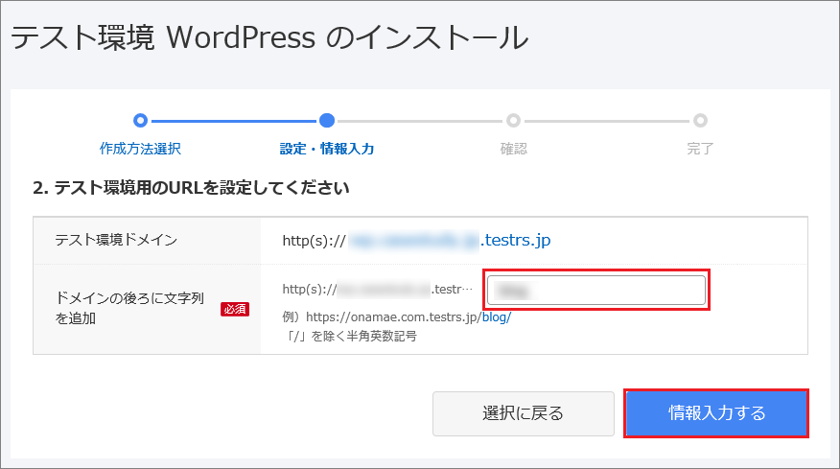Click the 「/」を除く半角英数記号 hint text

[x=350, y=336]
